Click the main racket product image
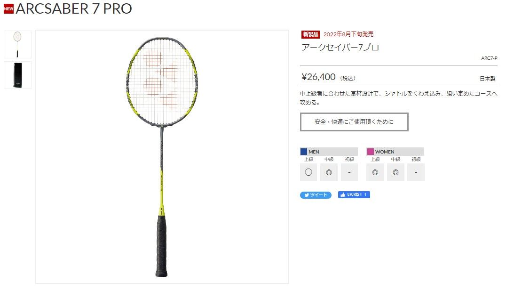 tap(162, 157)
